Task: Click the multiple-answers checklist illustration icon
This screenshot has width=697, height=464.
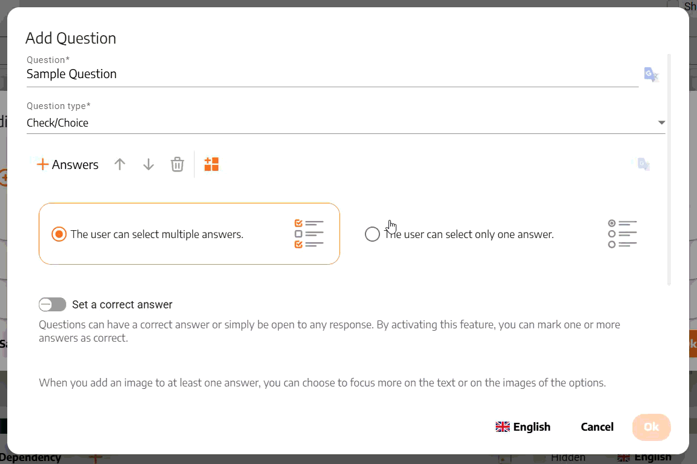Action: [309, 234]
